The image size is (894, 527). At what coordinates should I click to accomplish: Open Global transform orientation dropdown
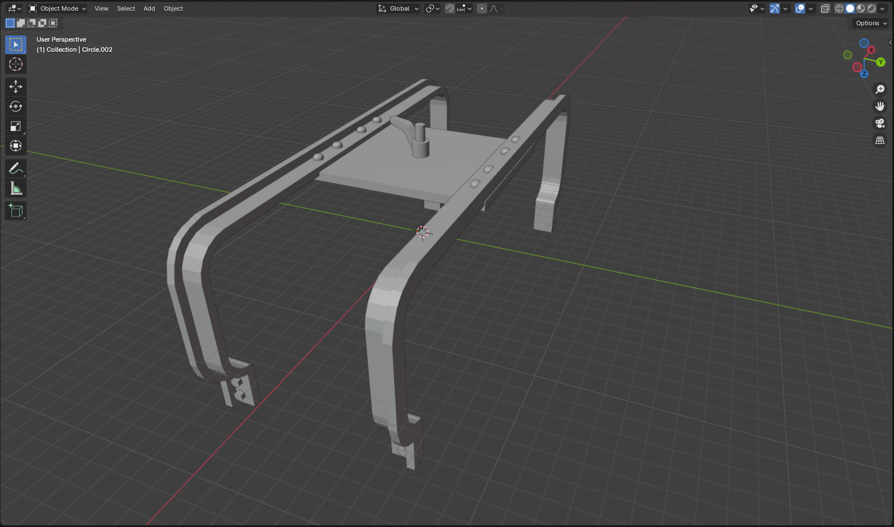399,8
